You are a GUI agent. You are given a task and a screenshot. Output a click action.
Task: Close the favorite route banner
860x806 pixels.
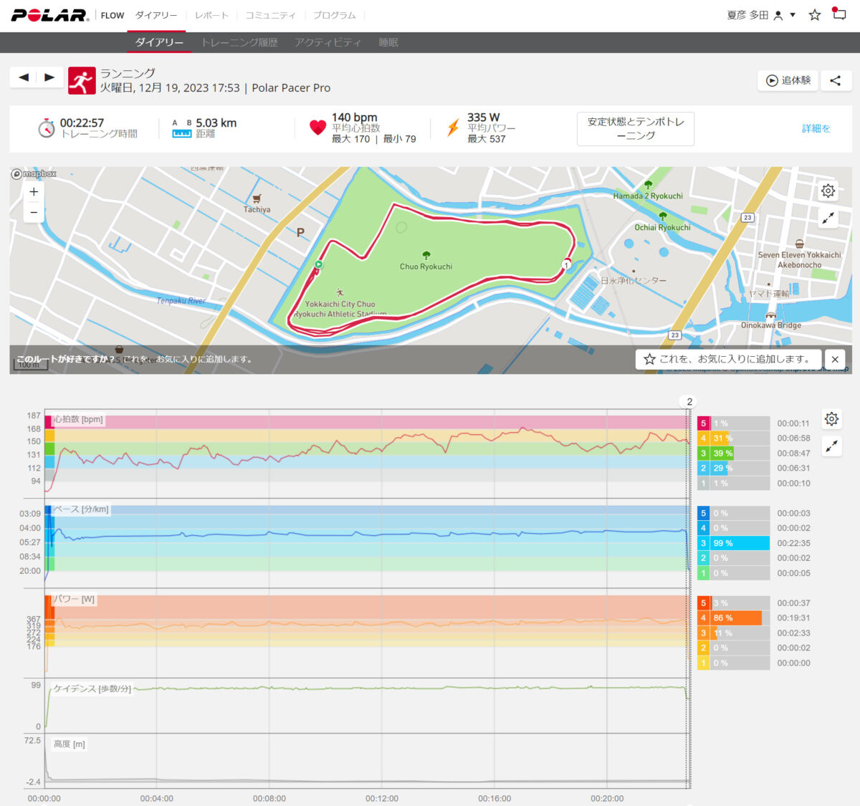click(835, 359)
